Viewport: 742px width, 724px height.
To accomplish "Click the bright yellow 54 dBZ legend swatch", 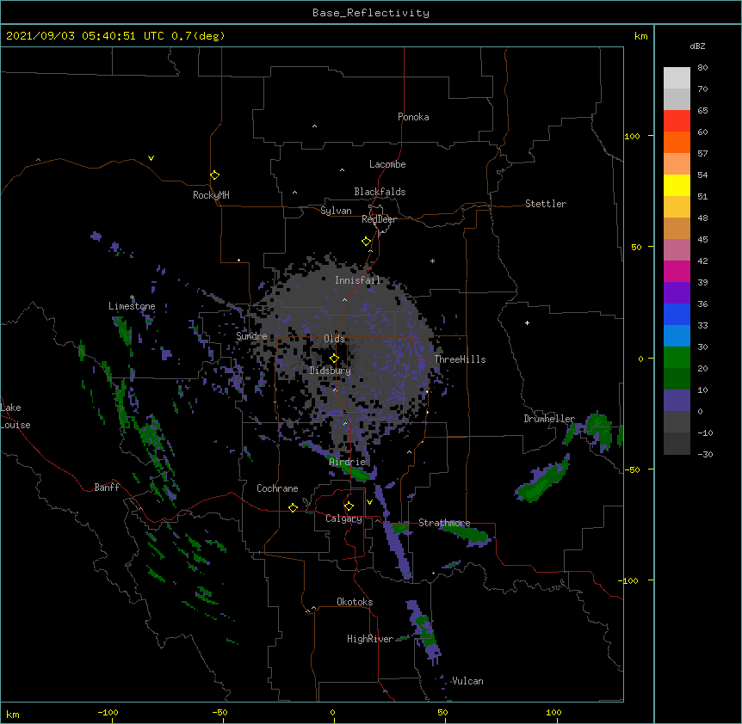I will 677,185.
